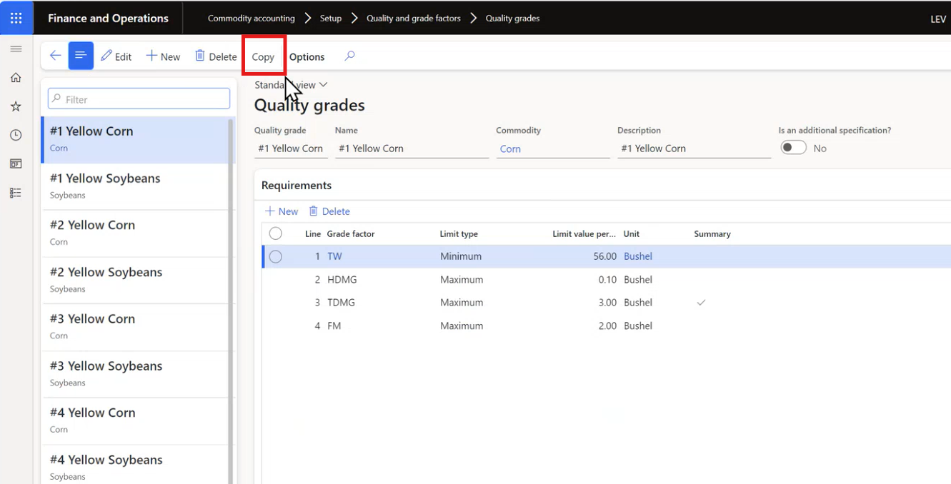Open the Corn commodity link
This screenshot has height=484, width=951.
click(x=510, y=149)
